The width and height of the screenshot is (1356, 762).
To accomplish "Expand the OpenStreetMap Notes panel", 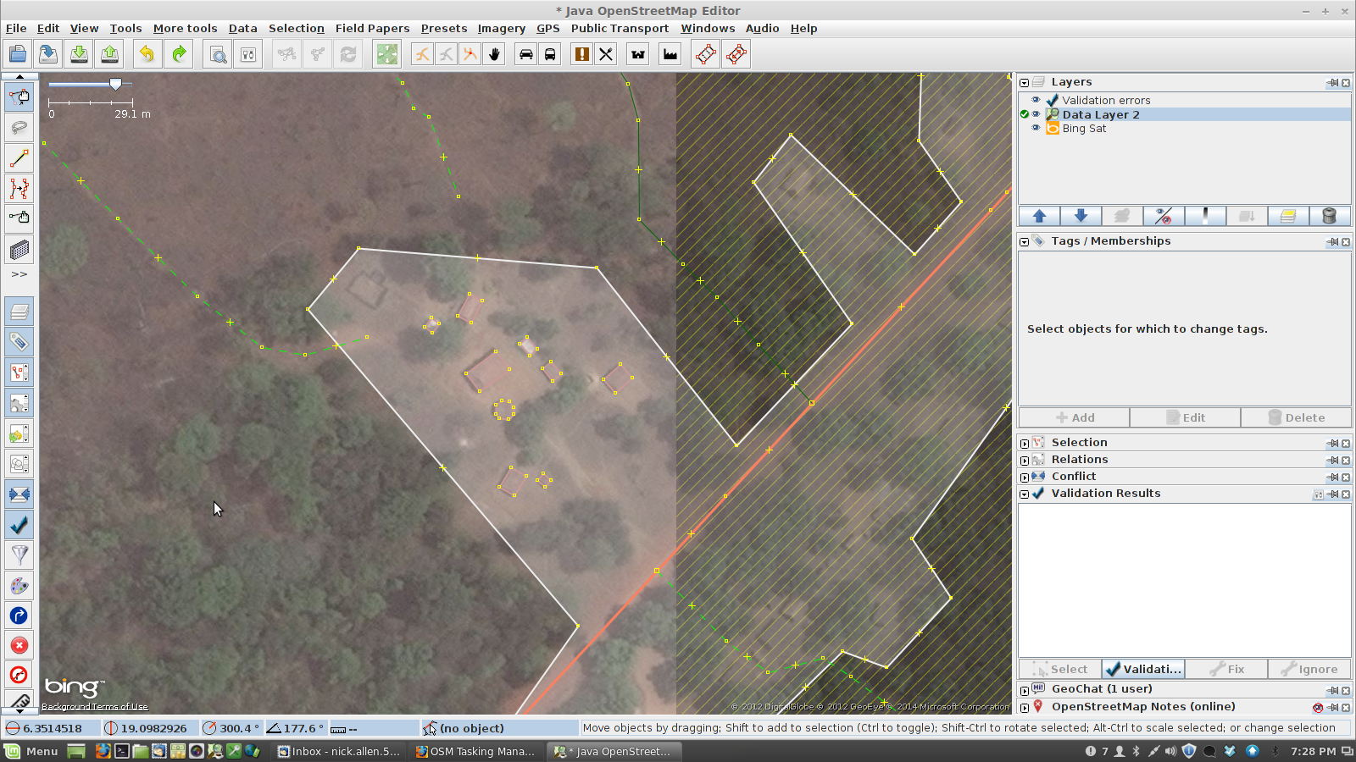I will (x=1025, y=708).
